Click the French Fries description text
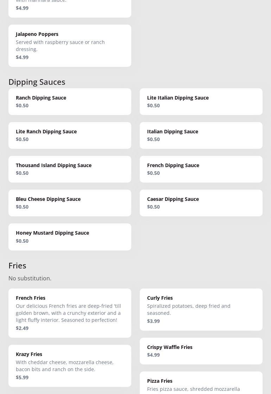The width and height of the screenshot is (271, 394). click(68, 313)
